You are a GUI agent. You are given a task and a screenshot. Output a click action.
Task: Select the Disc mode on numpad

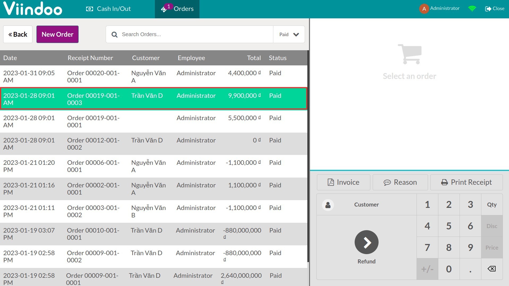[491, 226]
